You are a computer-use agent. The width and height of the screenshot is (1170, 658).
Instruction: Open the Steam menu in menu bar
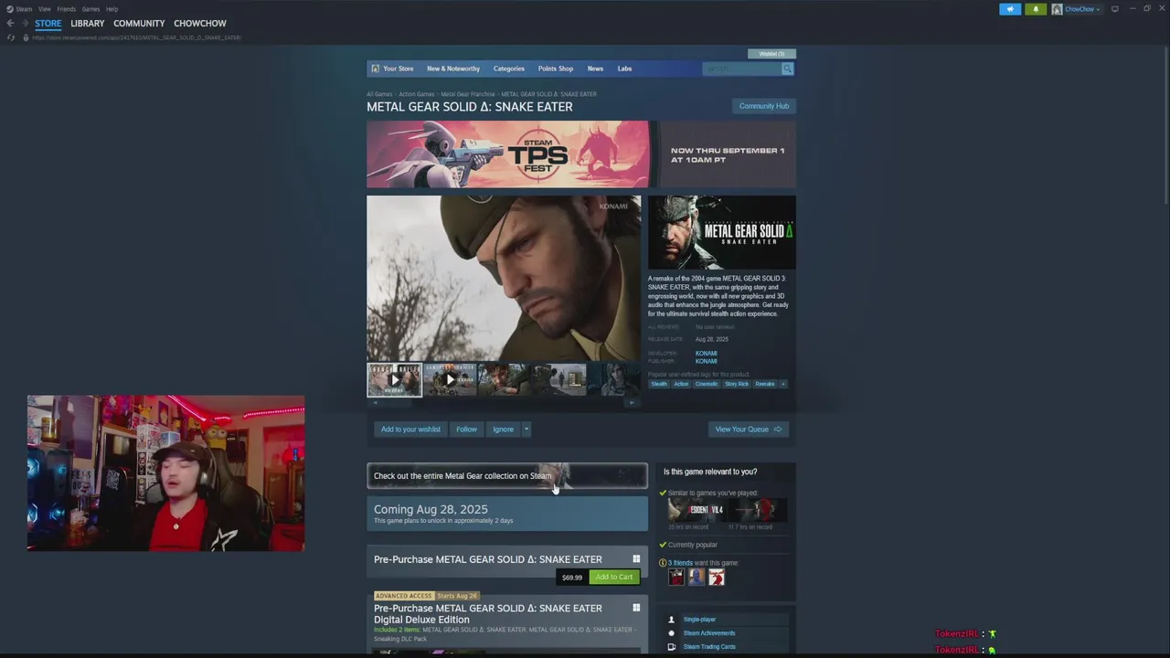click(24, 9)
